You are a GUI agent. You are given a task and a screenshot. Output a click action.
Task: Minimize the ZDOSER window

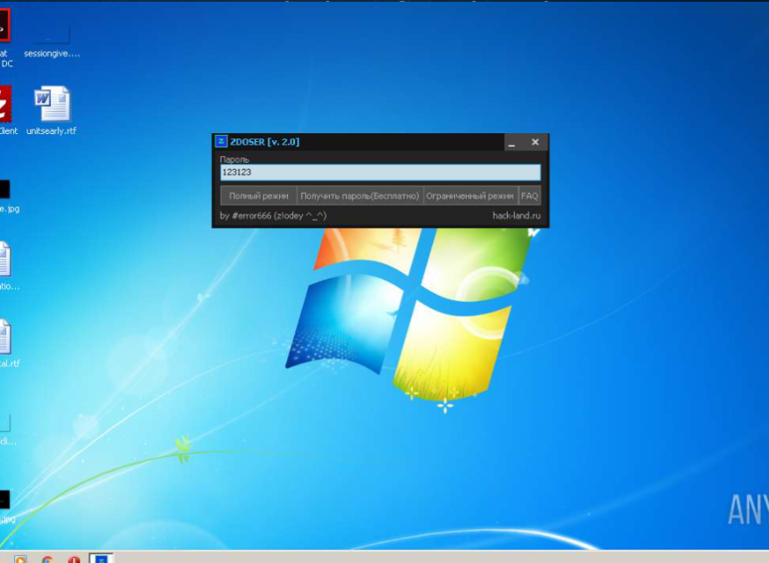pyautogui.click(x=511, y=143)
